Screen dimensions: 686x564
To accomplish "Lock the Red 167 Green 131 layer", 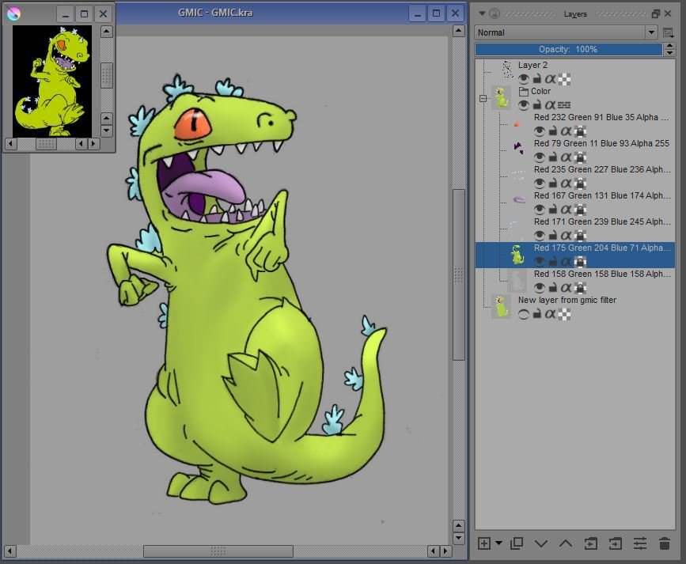I will pyautogui.click(x=553, y=209).
